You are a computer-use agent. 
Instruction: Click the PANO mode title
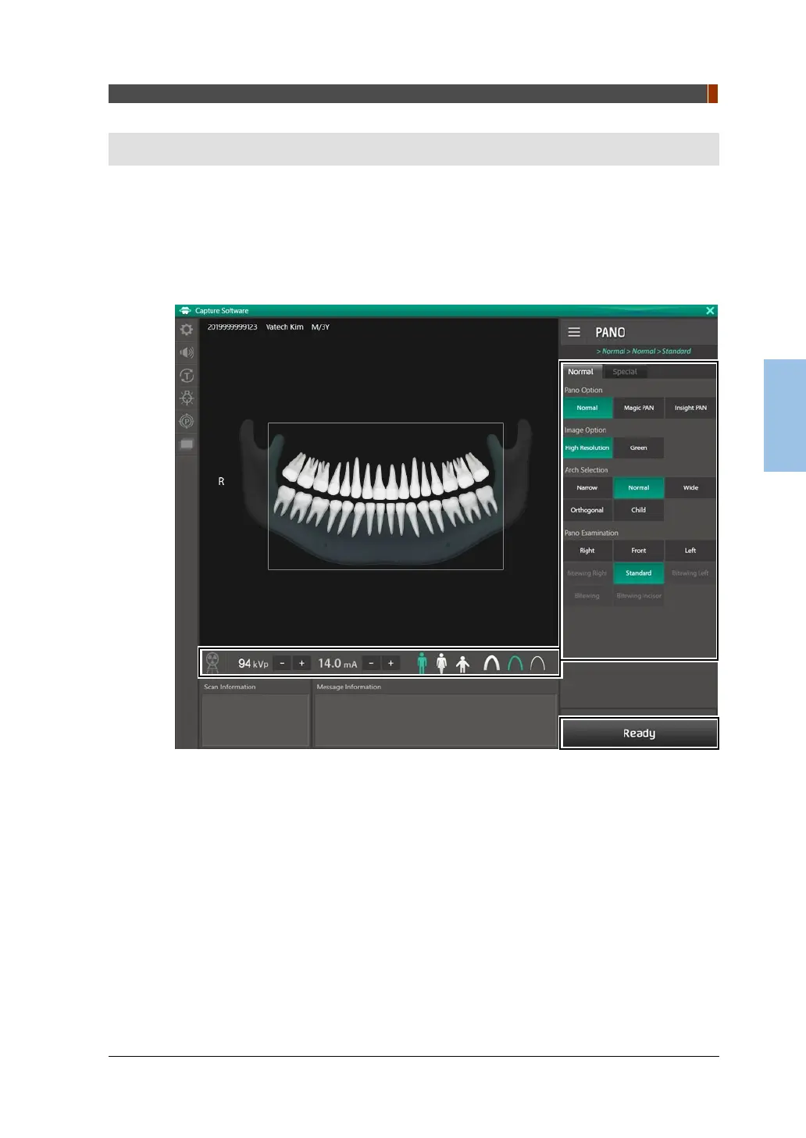pyautogui.click(x=610, y=332)
